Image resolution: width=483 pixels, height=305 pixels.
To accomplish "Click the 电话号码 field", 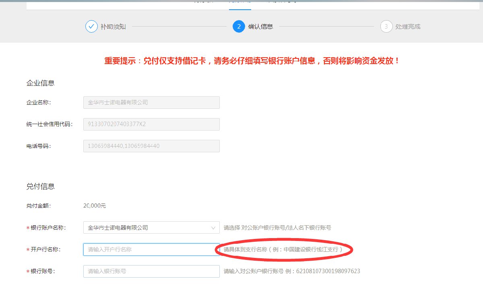I will tap(151, 146).
